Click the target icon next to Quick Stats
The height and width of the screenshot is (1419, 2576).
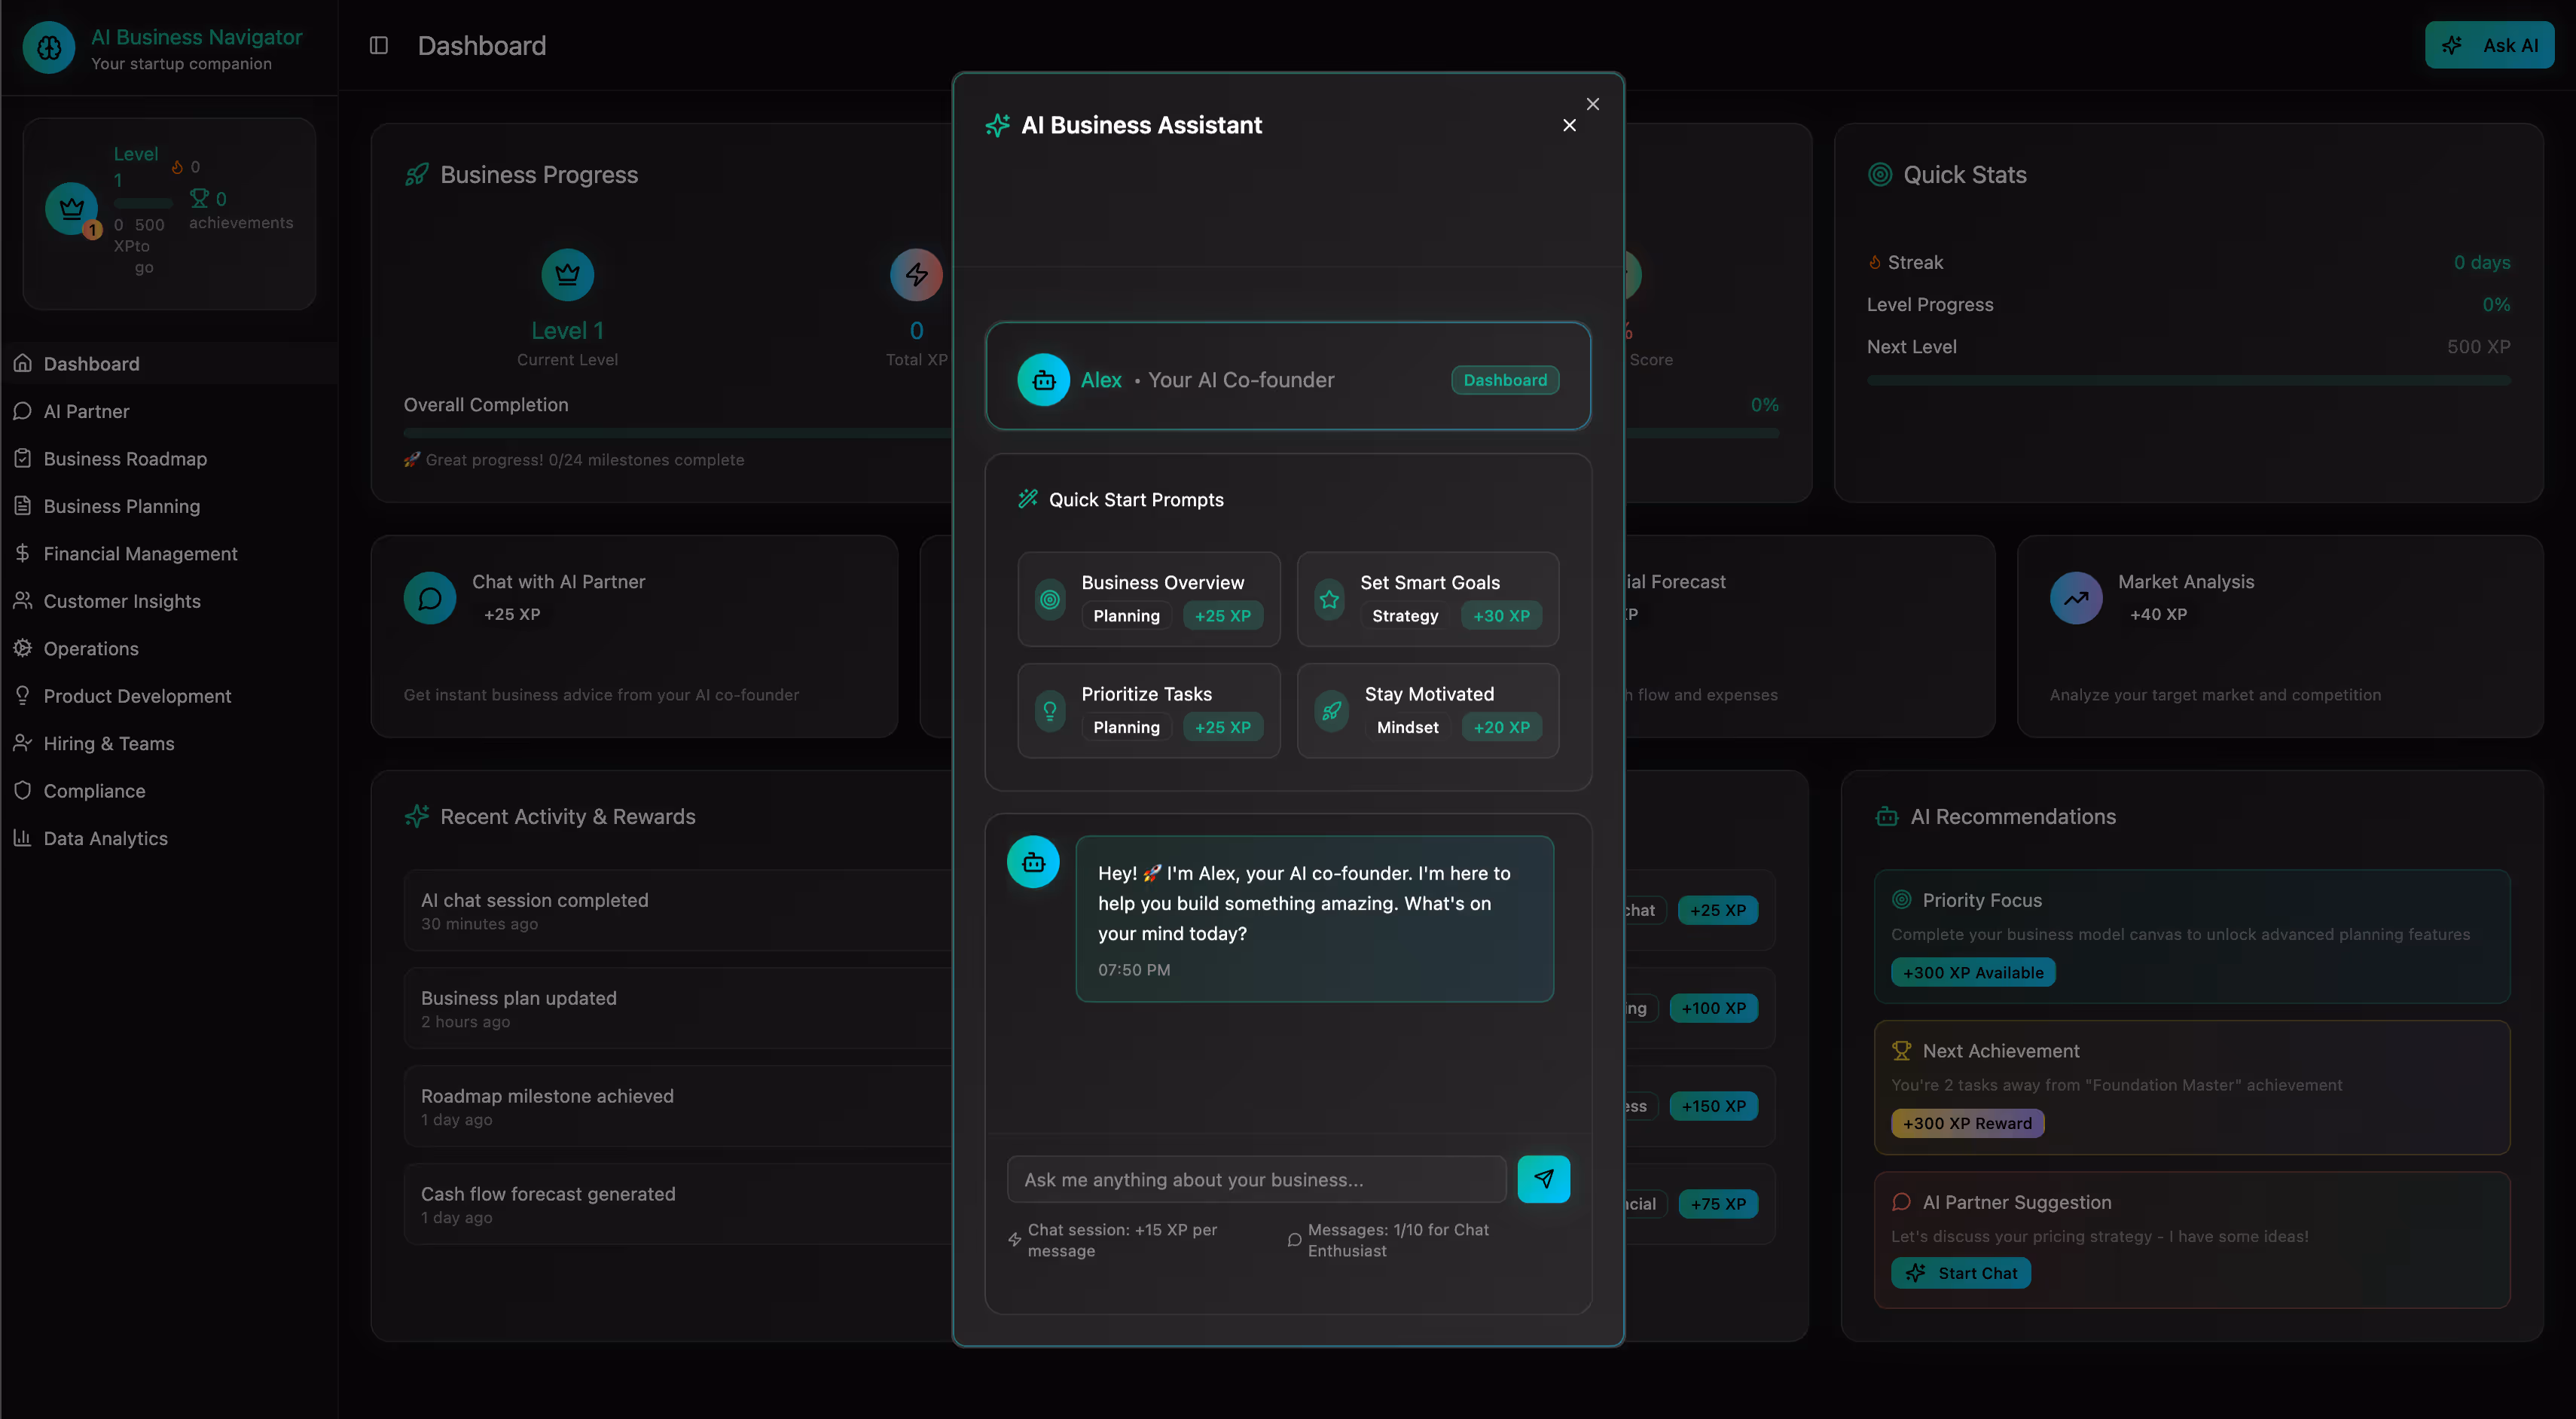[x=1880, y=175]
